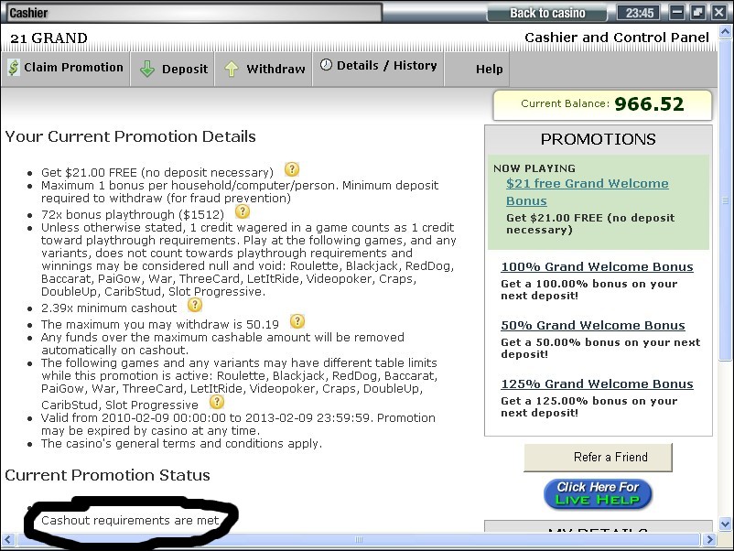The width and height of the screenshot is (734, 551).
Task: Open help icon beside maximum withdraw 50.19
Action: point(297,321)
